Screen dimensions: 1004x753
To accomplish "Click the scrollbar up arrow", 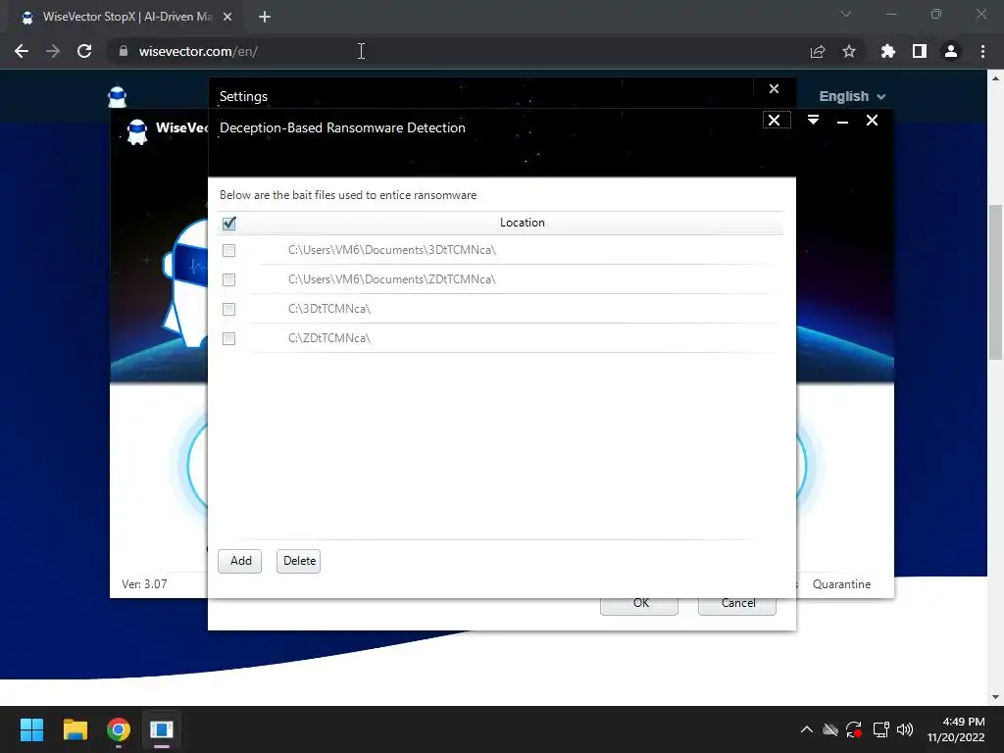I will click(995, 78).
